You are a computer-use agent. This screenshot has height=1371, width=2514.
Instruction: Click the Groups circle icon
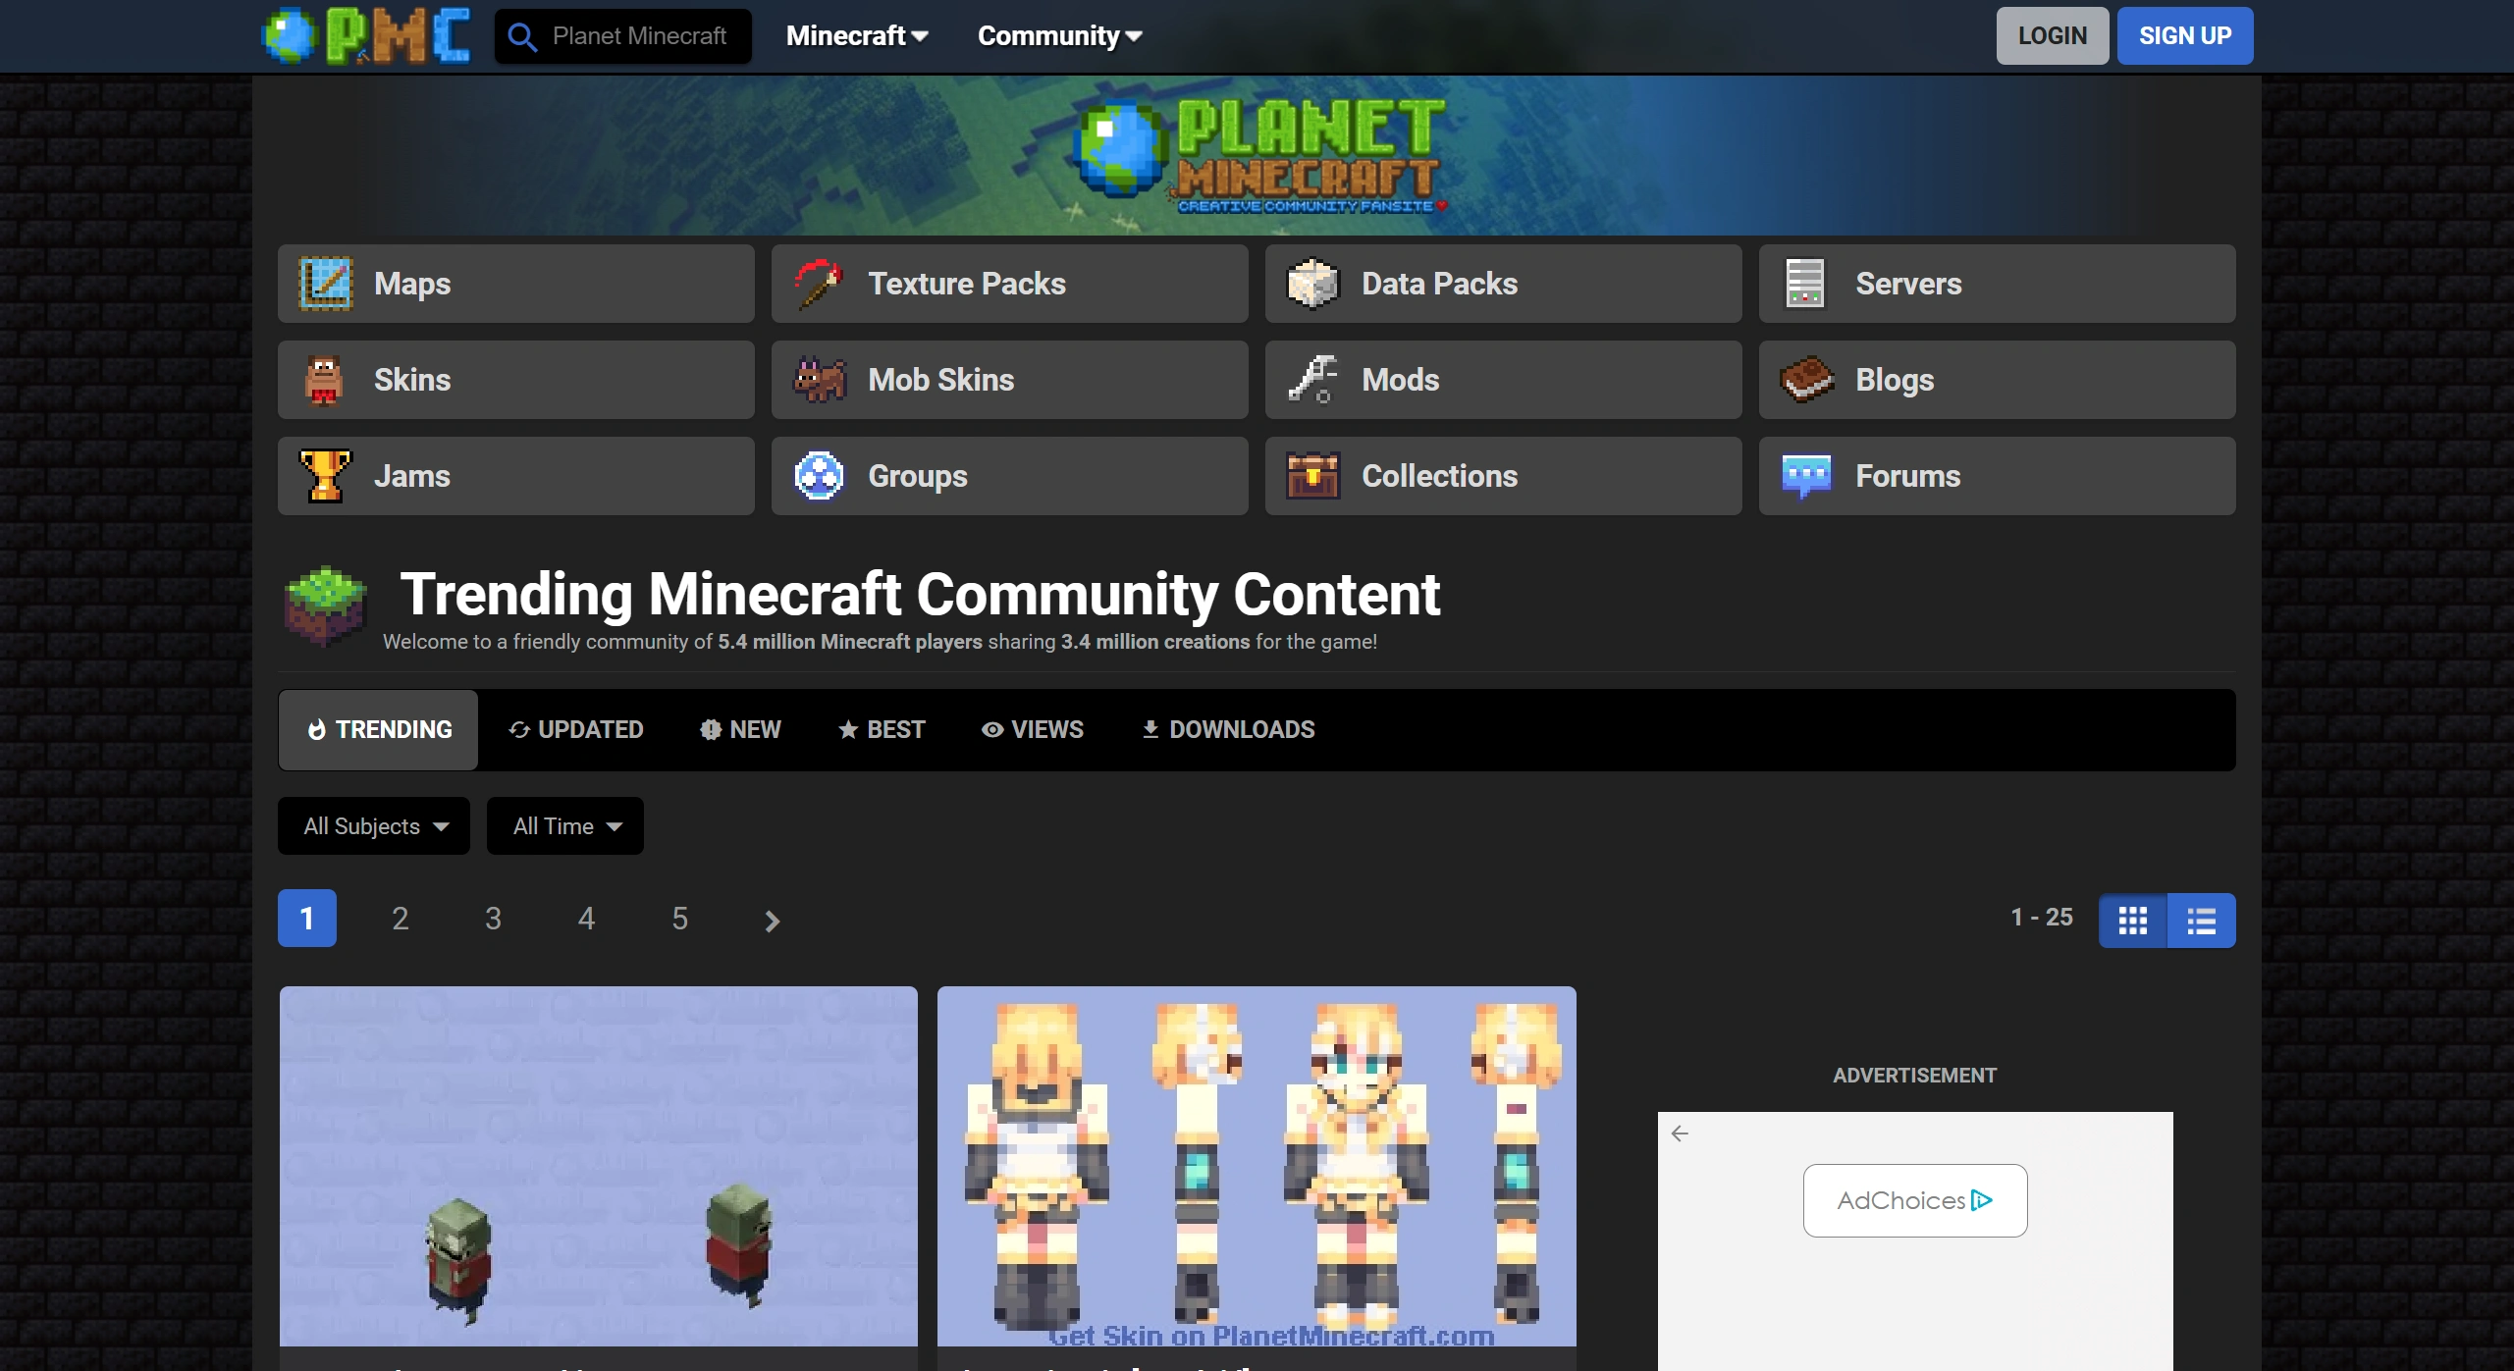tap(819, 476)
